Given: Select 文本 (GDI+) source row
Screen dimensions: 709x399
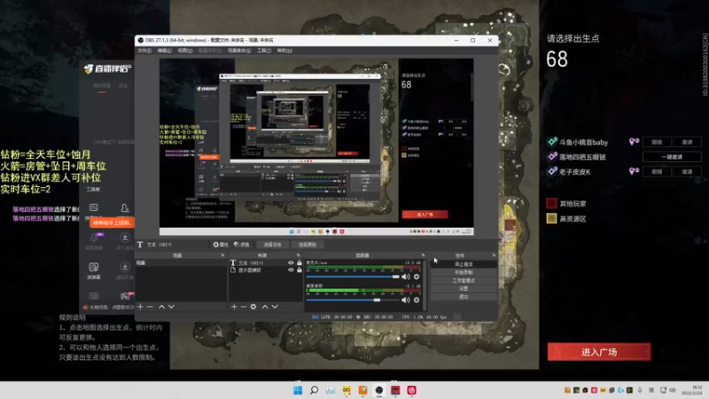Looking at the screenshot, I should [x=265, y=262].
